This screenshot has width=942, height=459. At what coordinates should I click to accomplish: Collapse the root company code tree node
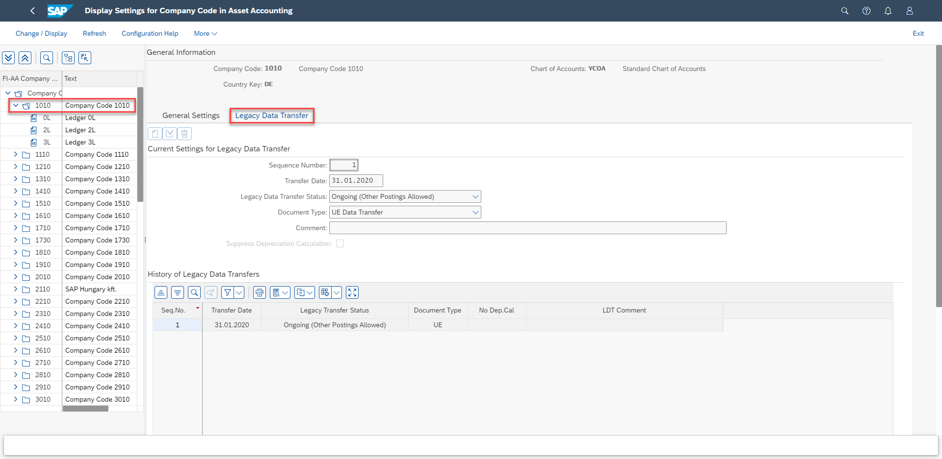(8, 93)
